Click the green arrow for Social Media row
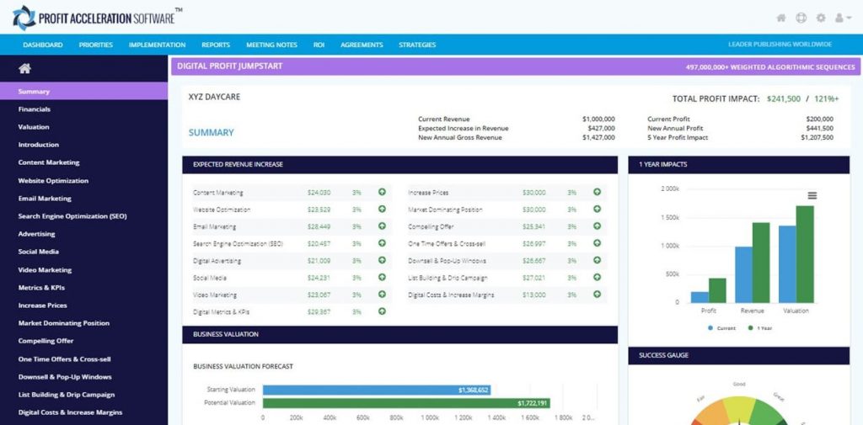 click(382, 277)
